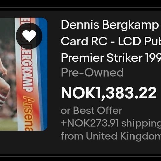The image size is (161, 161).
Task: Click the word 'Bergkamp' in the title
Action: pos(130,25)
